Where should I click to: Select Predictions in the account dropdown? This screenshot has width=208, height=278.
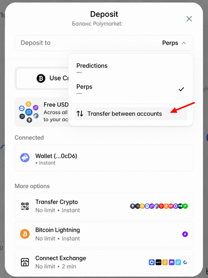pyautogui.click(x=131, y=68)
